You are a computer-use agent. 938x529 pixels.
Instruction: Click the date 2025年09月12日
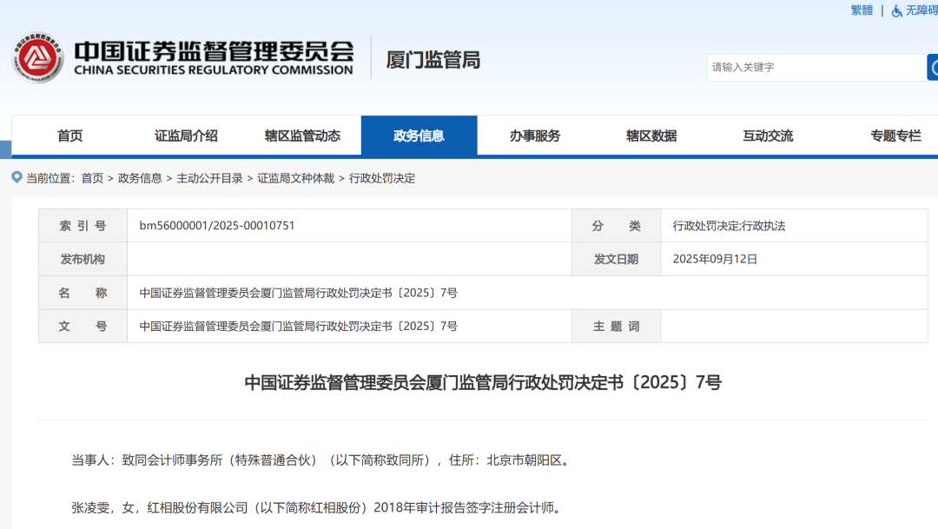click(x=715, y=259)
